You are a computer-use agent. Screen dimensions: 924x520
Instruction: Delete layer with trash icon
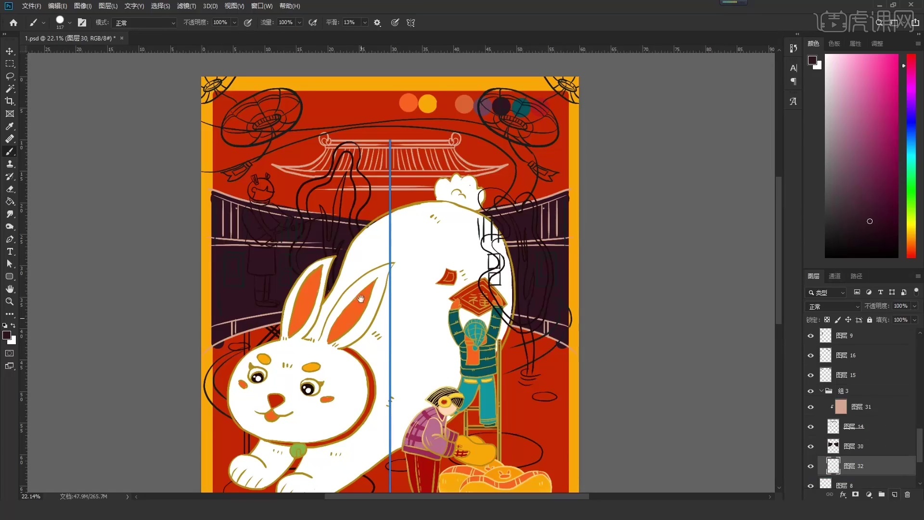click(907, 494)
